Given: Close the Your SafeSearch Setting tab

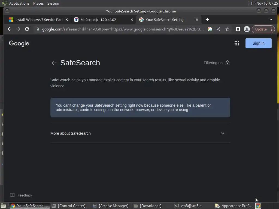Looking at the screenshot, I should (x=197, y=20).
